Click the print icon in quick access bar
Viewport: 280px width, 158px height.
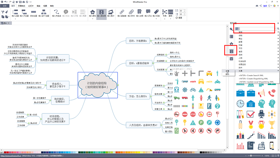pyautogui.click(x=24, y=2)
